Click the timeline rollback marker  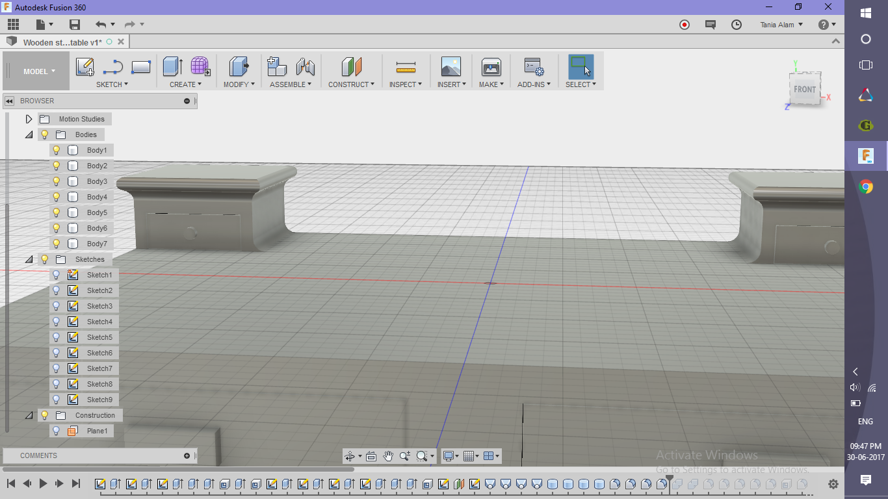670,482
